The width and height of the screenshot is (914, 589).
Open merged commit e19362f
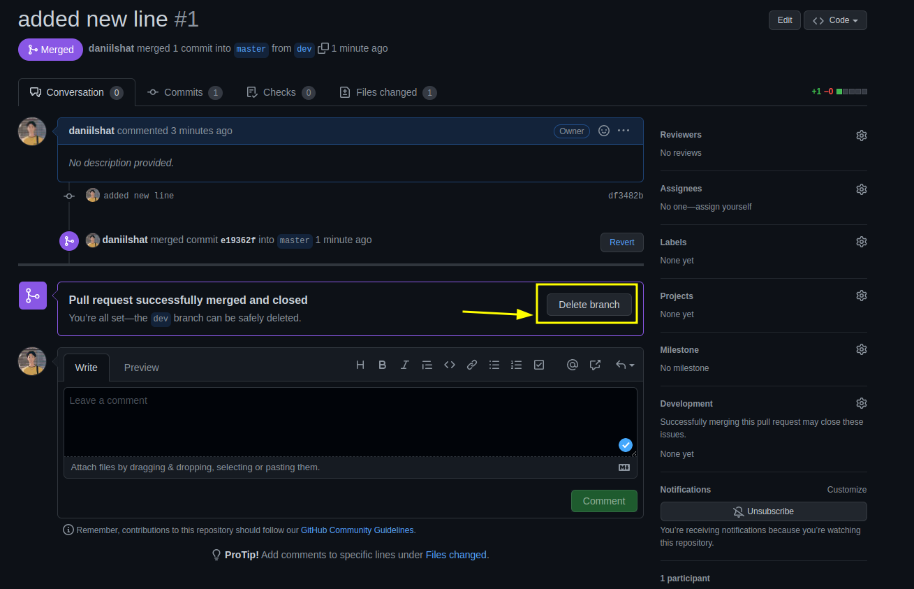[x=238, y=240]
